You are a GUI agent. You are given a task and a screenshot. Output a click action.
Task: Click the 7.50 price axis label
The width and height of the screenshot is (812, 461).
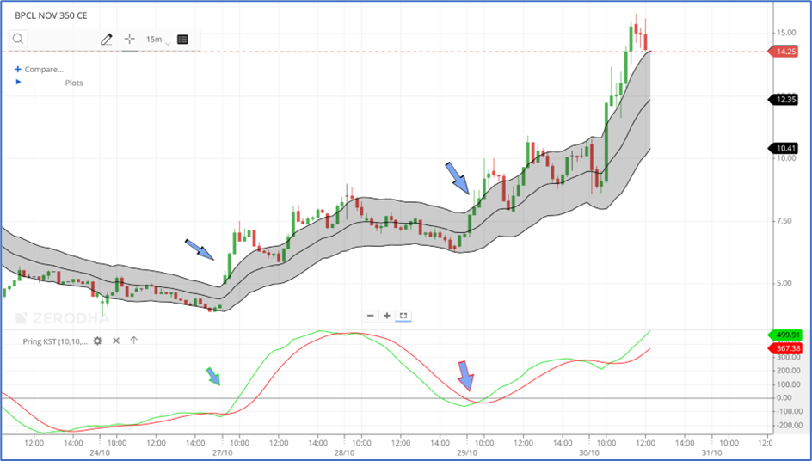pyautogui.click(x=784, y=221)
